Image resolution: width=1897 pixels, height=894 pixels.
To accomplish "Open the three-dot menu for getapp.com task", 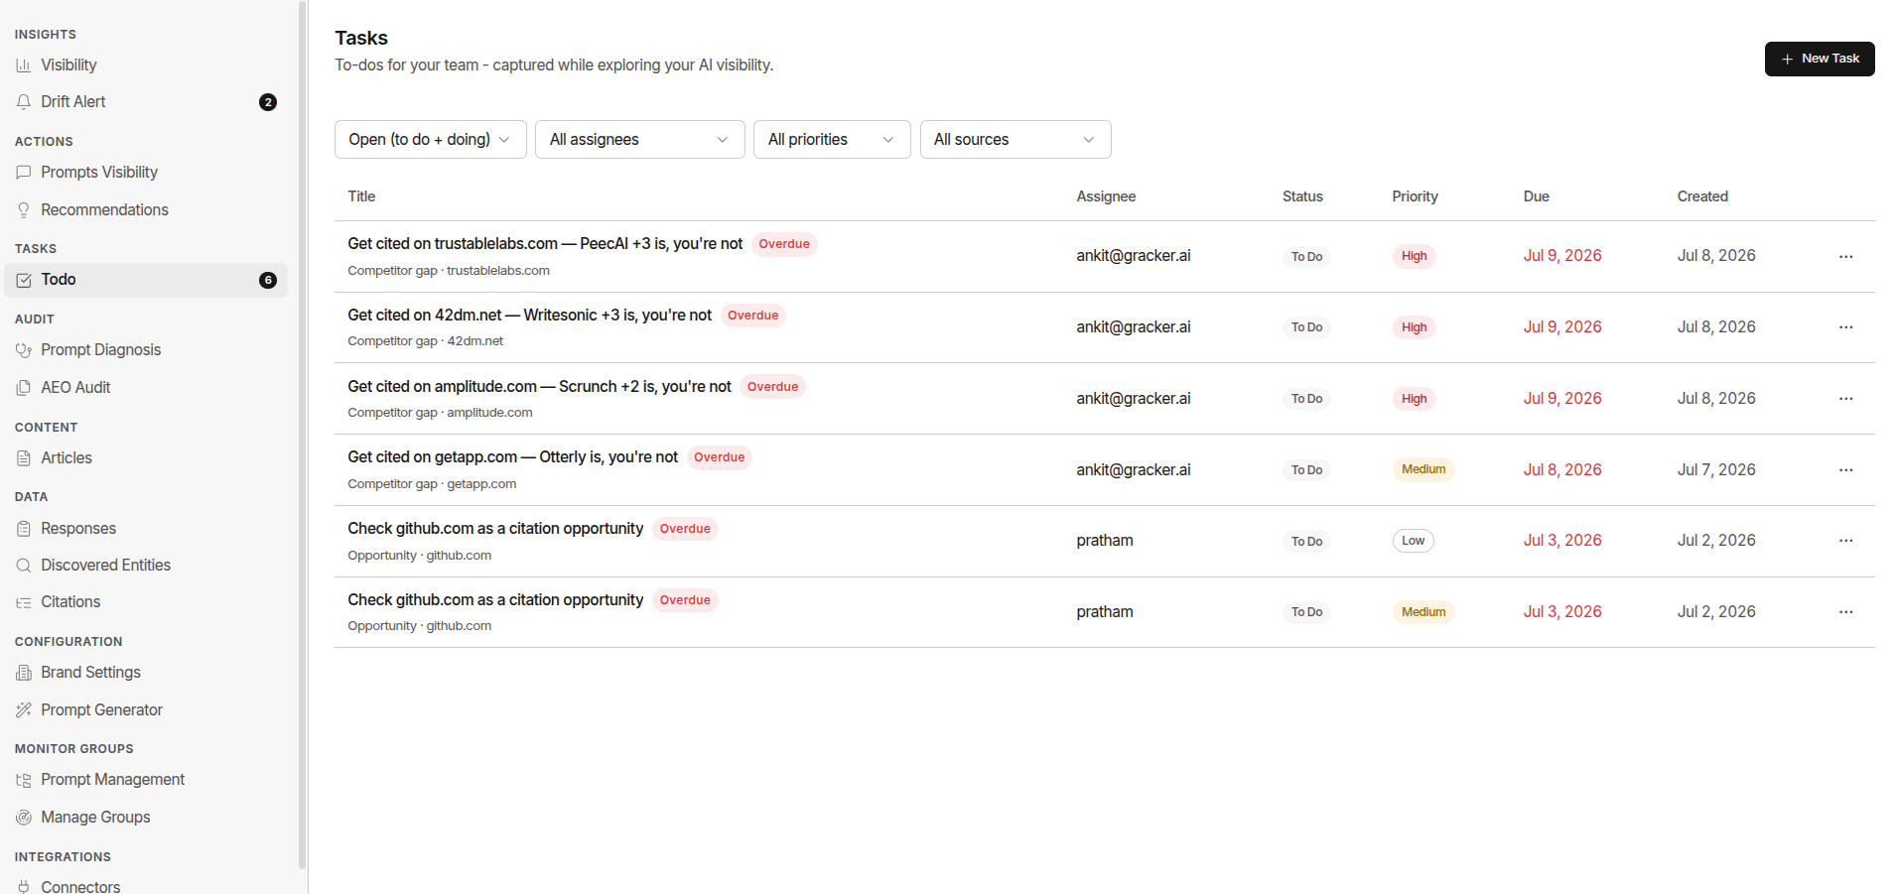I will click(1845, 470).
